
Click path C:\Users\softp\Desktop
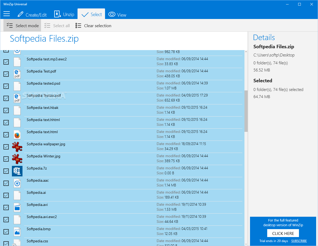(x=274, y=55)
